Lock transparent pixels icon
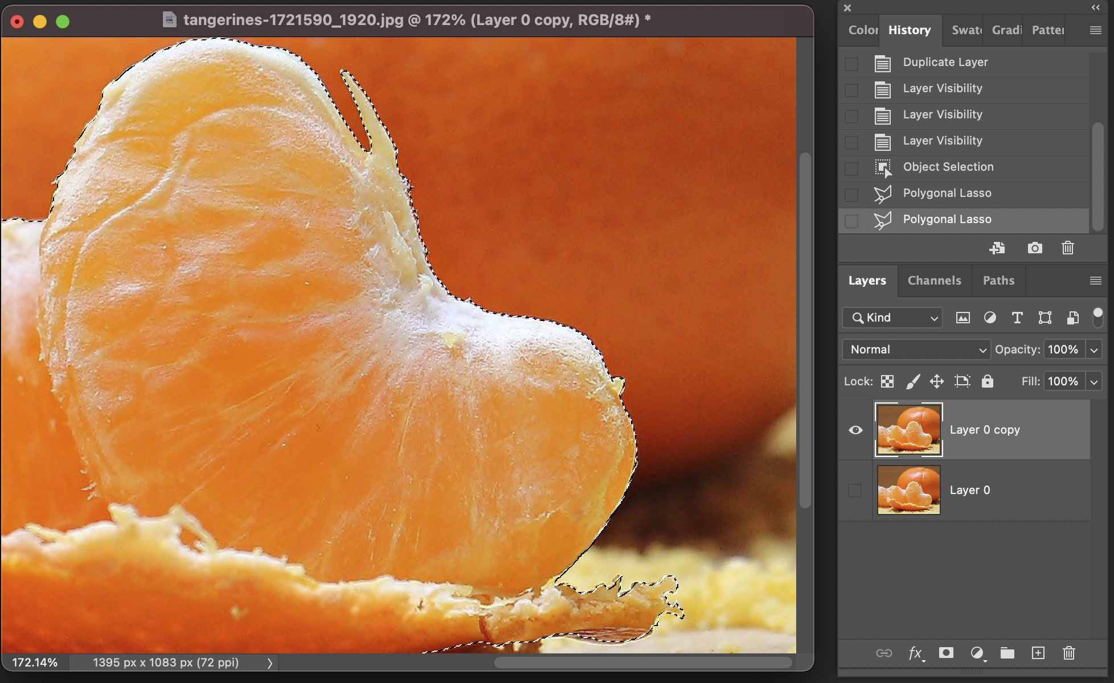 (887, 381)
